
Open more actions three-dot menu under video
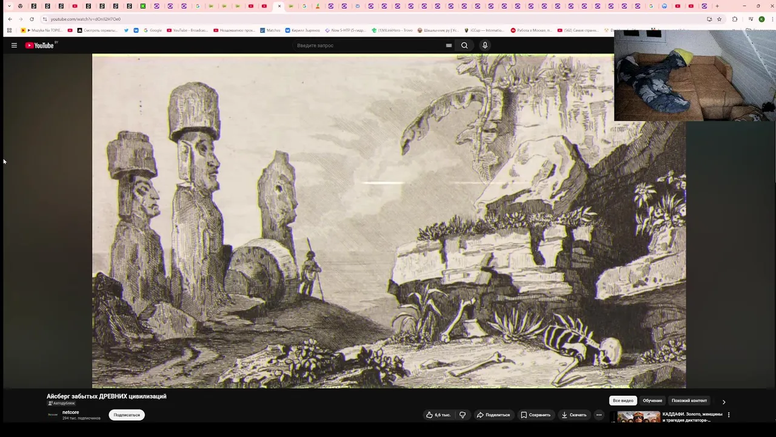pyautogui.click(x=599, y=415)
